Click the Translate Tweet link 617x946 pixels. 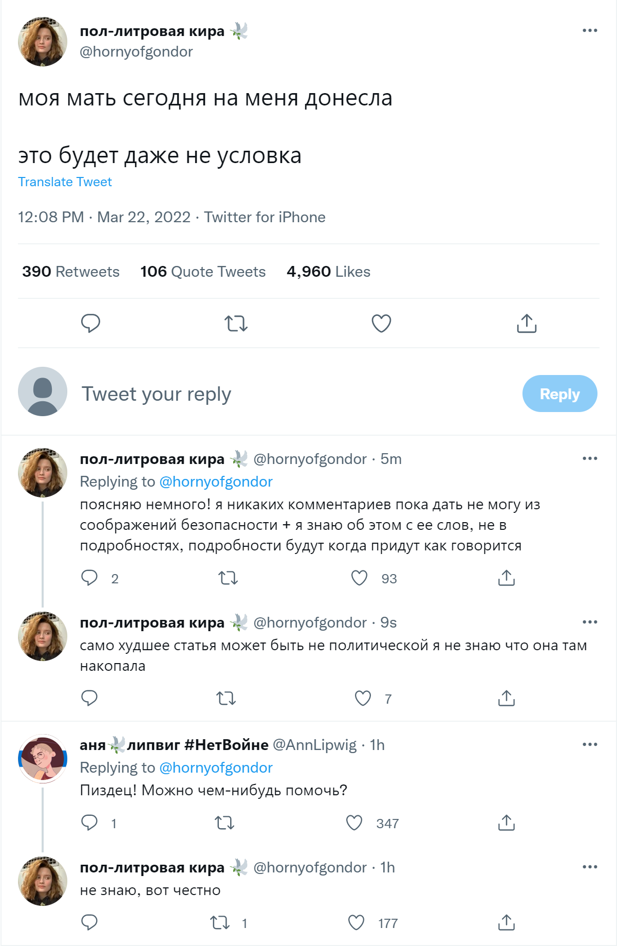[x=65, y=182]
